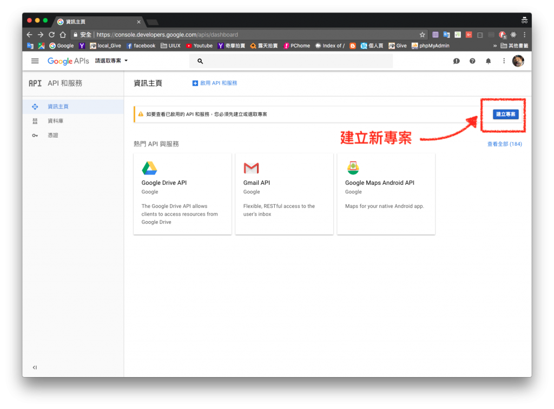554x409 pixels.
Task: Click the library grid icon beside 資料庫
Action: click(x=35, y=121)
